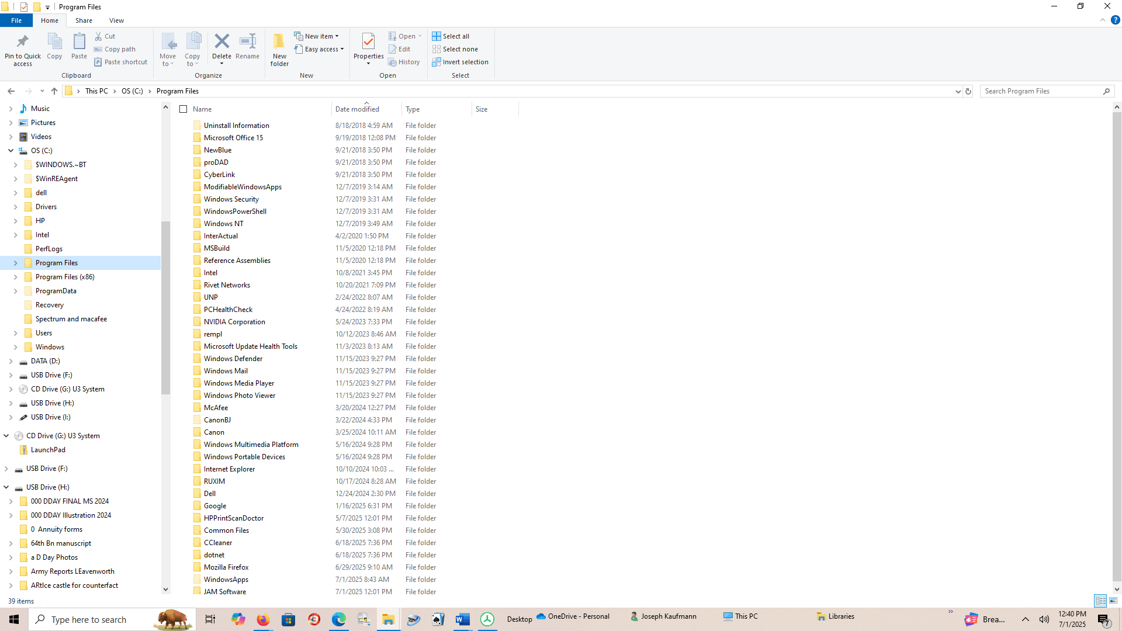The image size is (1122, 631).
Task: Select the Home ribbon tab
Action: coord(50,20)
